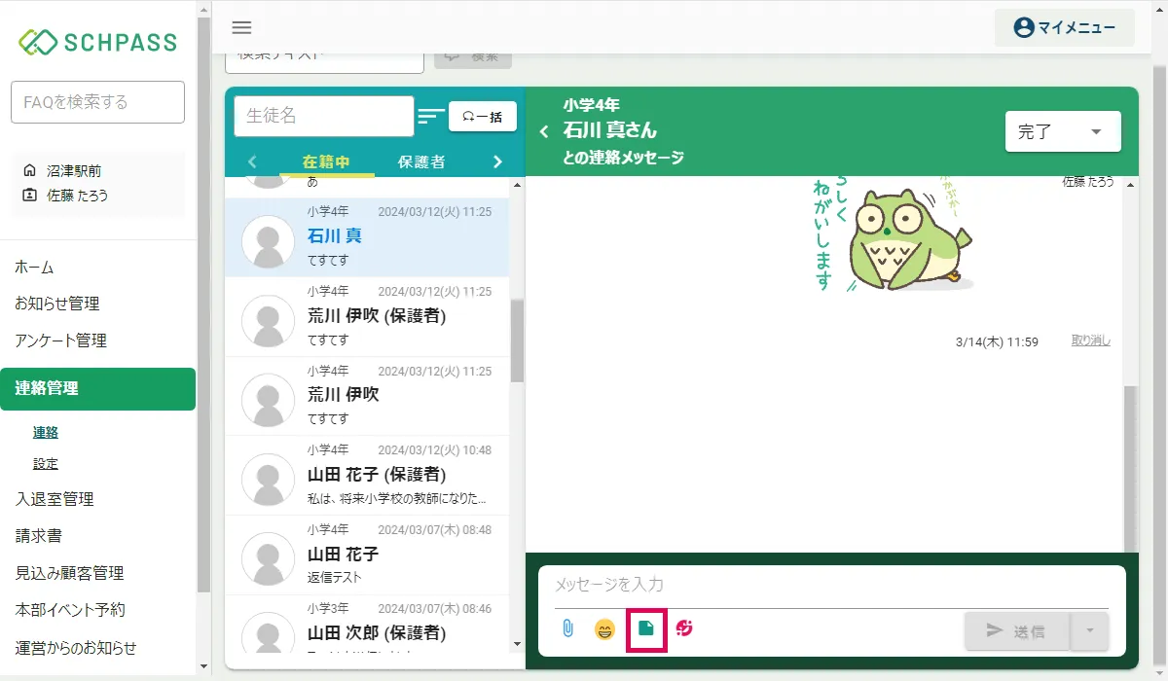This screenshot has height=681, width=1168.
Task: Open 運営からのお知らせ in the sidebar
Action: point(76,647)
